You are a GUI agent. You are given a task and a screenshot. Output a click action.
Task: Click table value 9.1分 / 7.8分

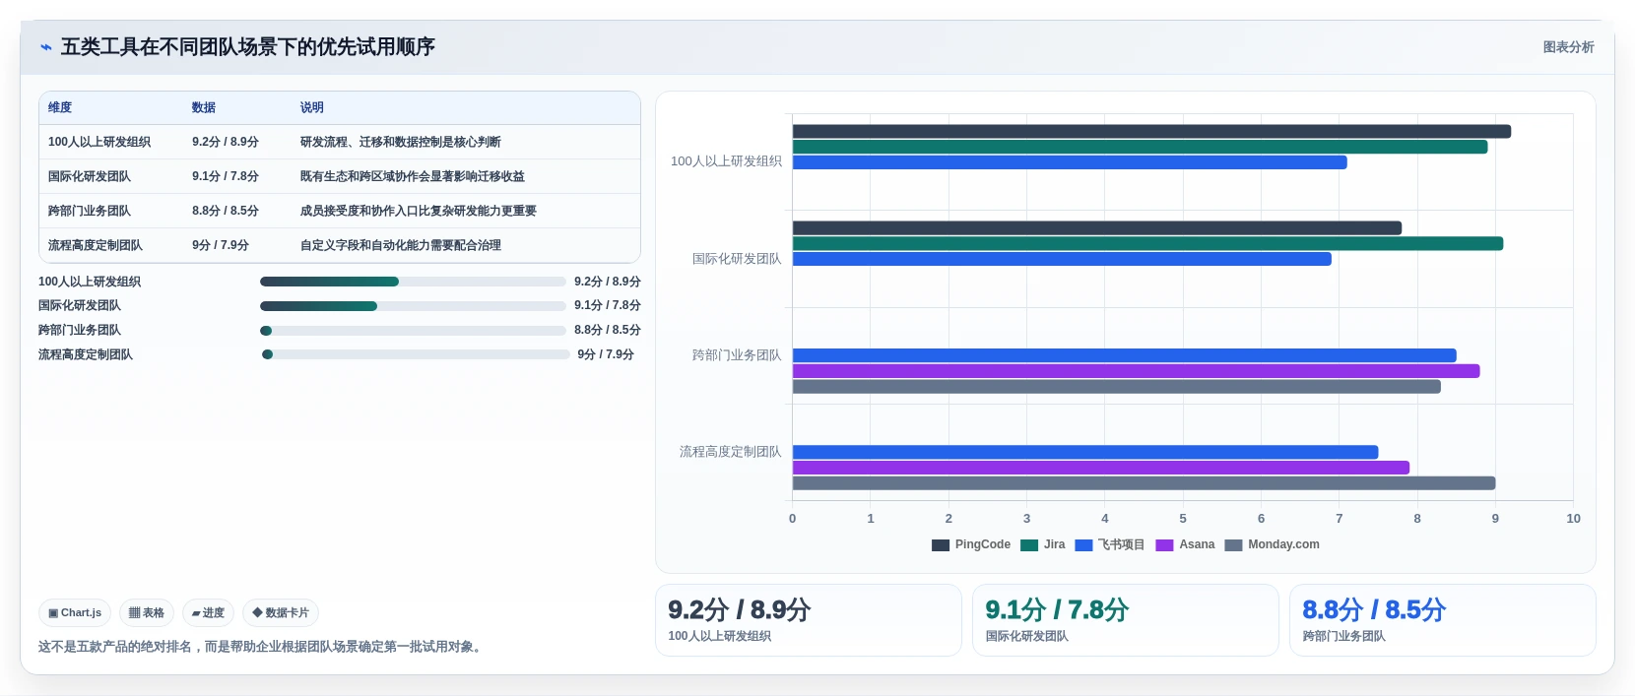(226, 176)
